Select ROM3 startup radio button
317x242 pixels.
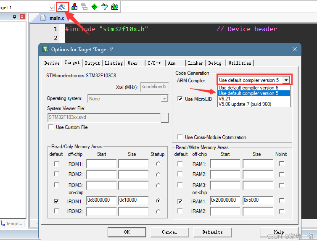158,185
